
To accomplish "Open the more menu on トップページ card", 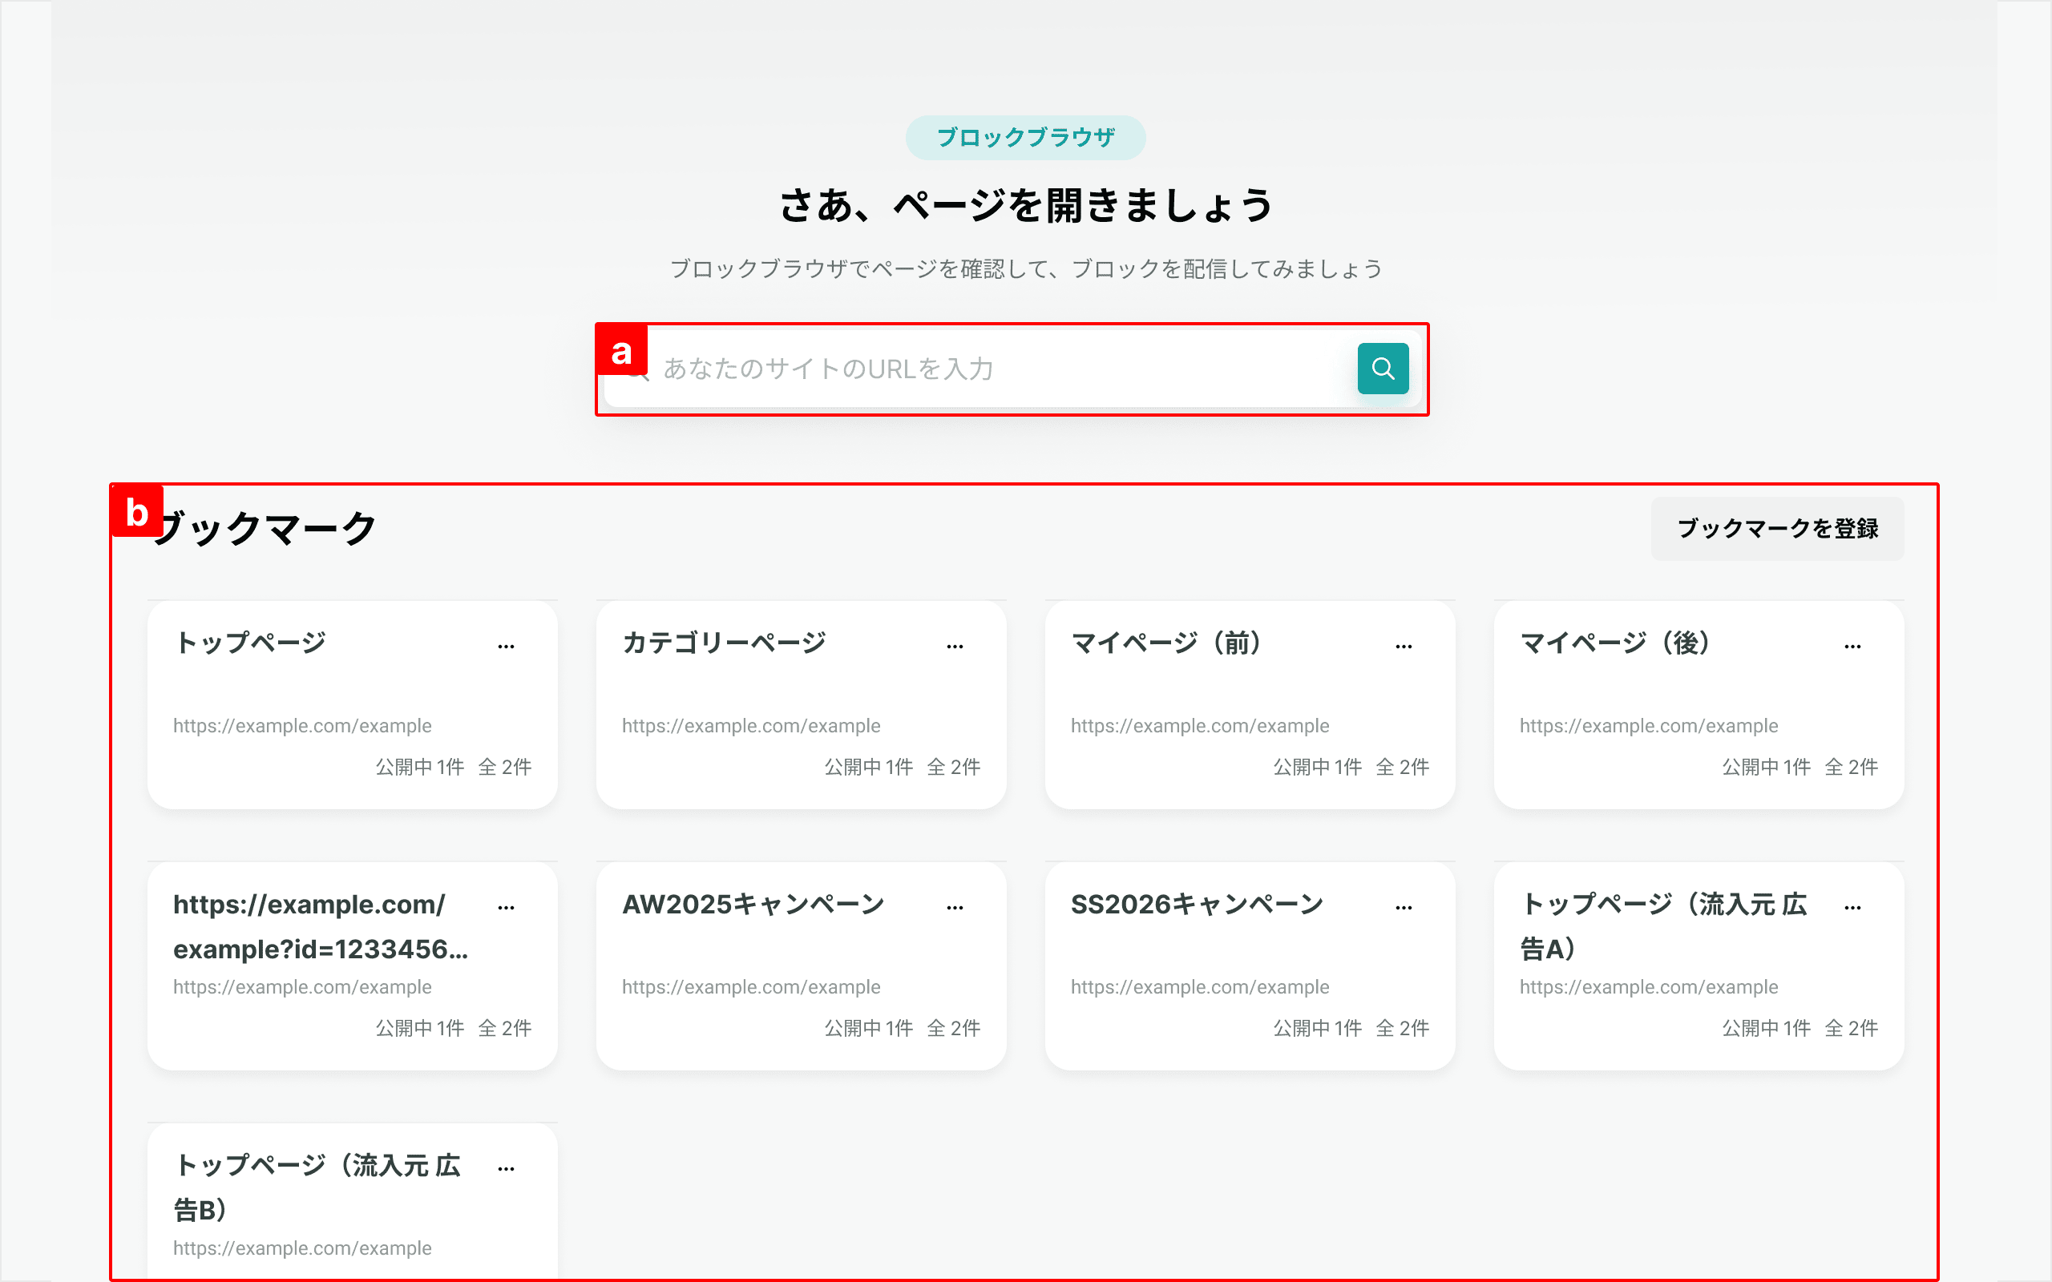I will point(507,646).
